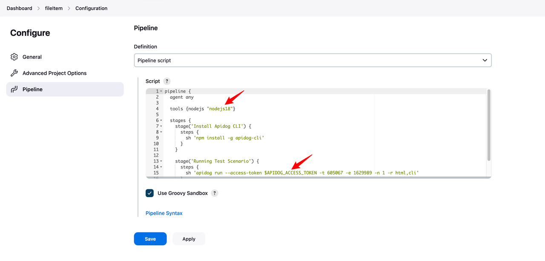Screen dimensions: 545x261
Task: Click the Advanced Project Options wrench icon
Action: (14, 73)
